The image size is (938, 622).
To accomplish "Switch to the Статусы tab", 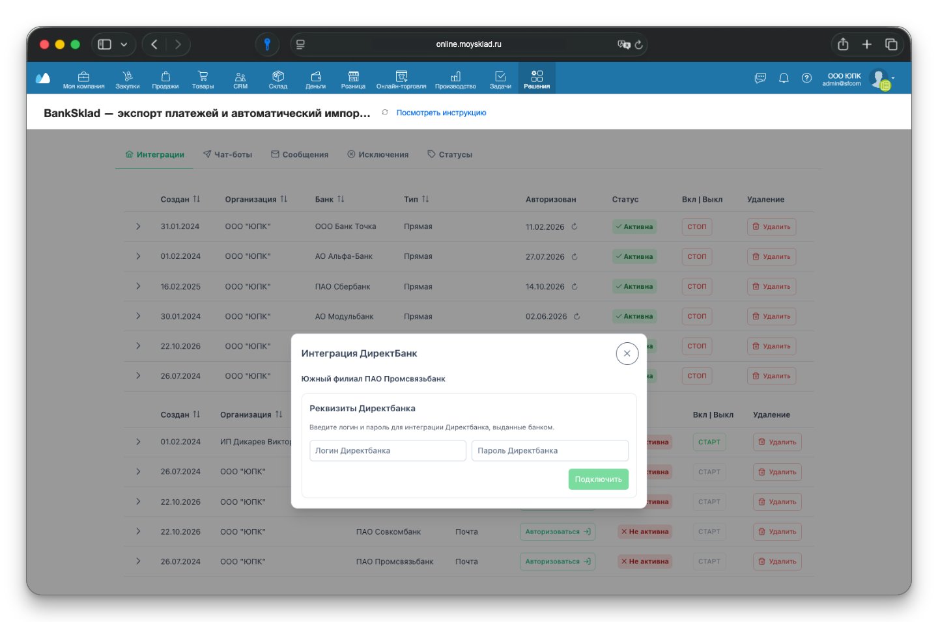I will coord(449,155).
